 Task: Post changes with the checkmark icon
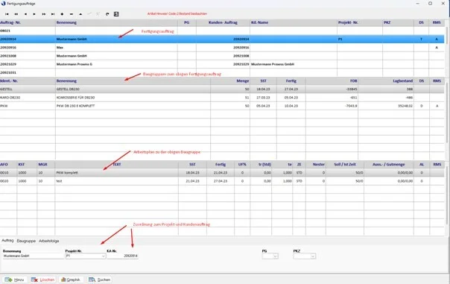coord(89,14)
